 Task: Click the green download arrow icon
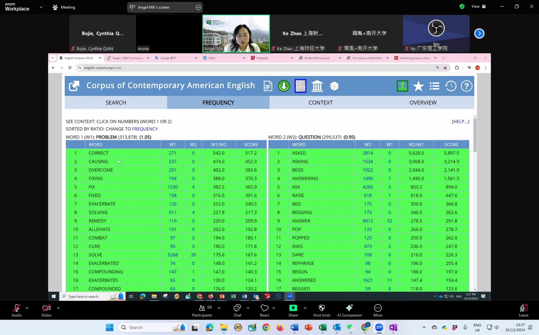pyautogui.click(x=284, y=86)
